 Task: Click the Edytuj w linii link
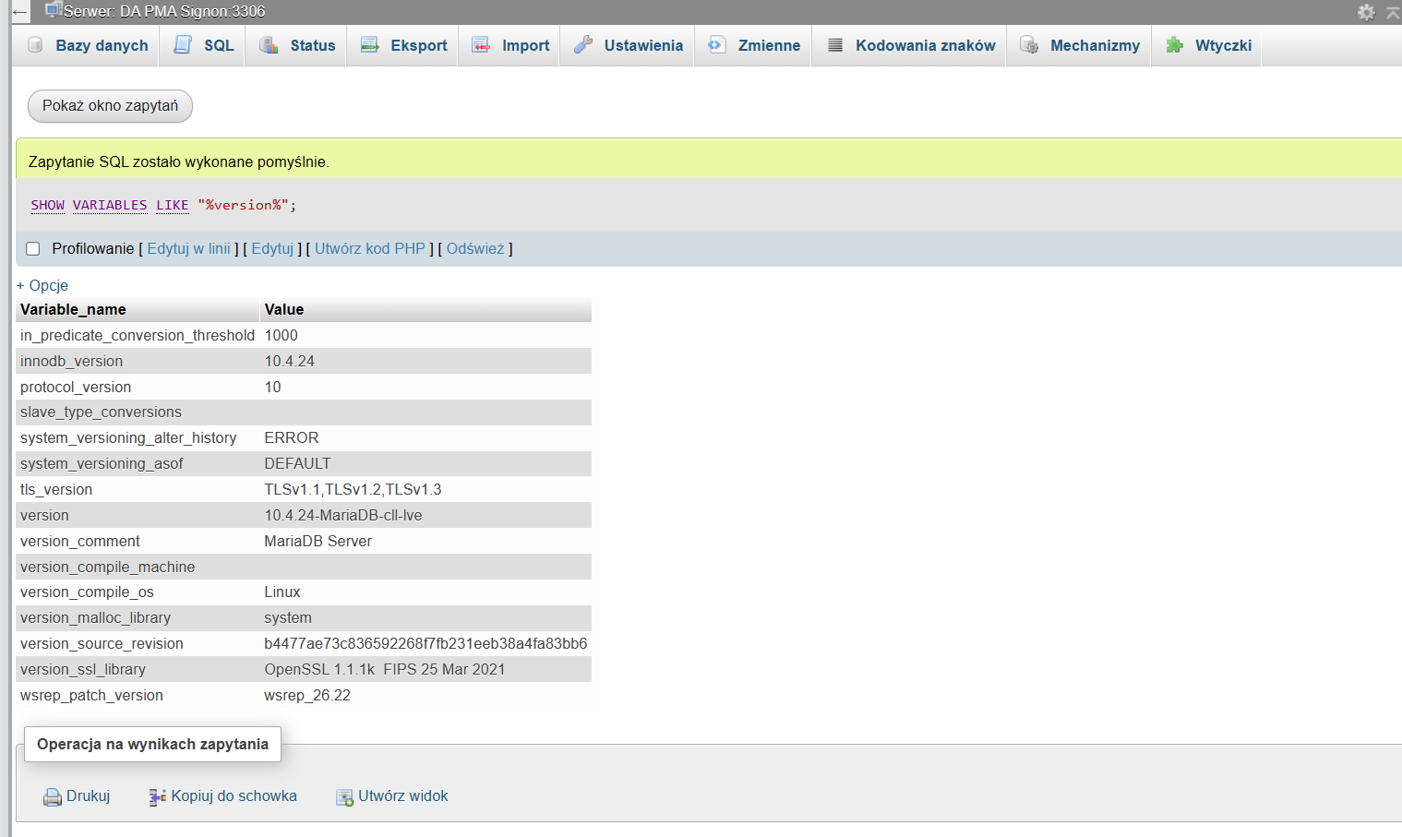[189, 249]
